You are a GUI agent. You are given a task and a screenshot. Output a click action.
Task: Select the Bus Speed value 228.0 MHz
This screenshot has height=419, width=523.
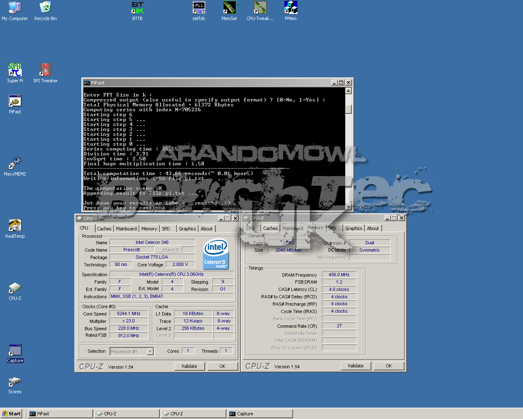[x=129, y=328]
